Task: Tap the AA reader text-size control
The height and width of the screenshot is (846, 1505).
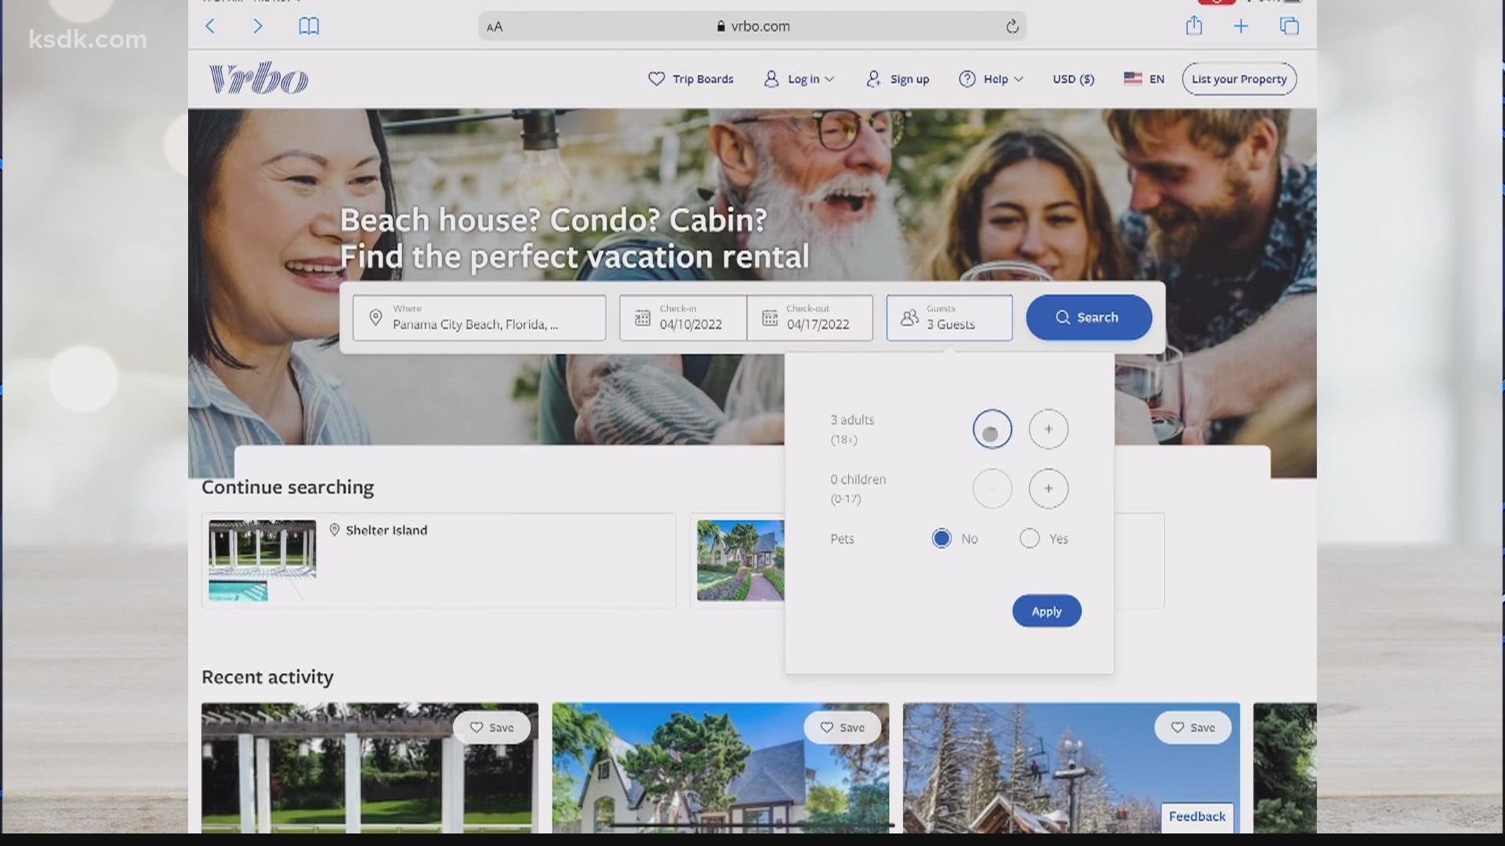Action: tap(495, 27)
